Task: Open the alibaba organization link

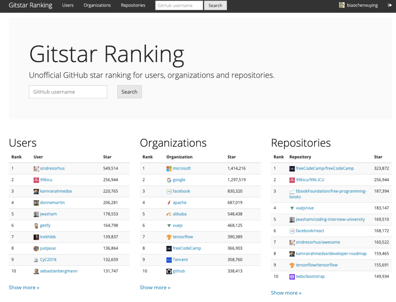Action: [180, 214]
